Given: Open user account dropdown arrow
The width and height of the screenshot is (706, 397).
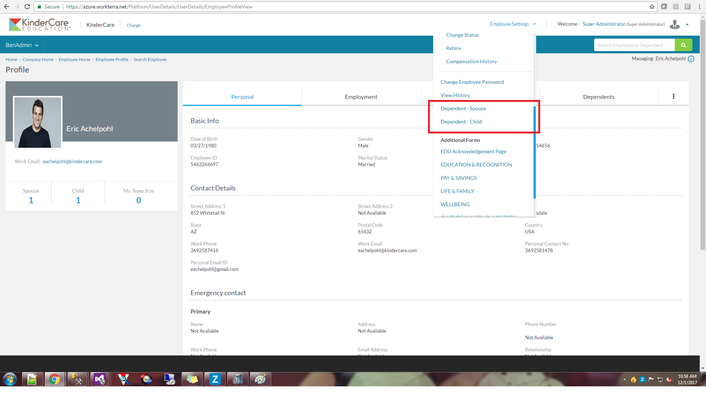Looking at the screenshot, I should [x=687, y=25].
